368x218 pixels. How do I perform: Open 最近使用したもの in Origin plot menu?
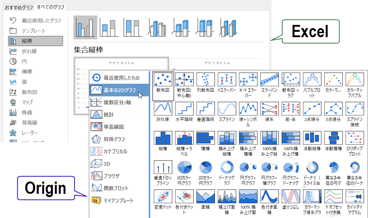click(x=119, y=78)
